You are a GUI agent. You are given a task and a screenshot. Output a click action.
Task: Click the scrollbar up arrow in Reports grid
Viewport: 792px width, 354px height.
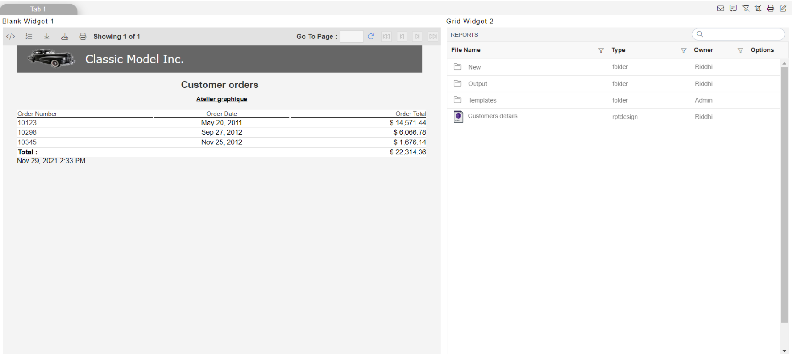784,63
